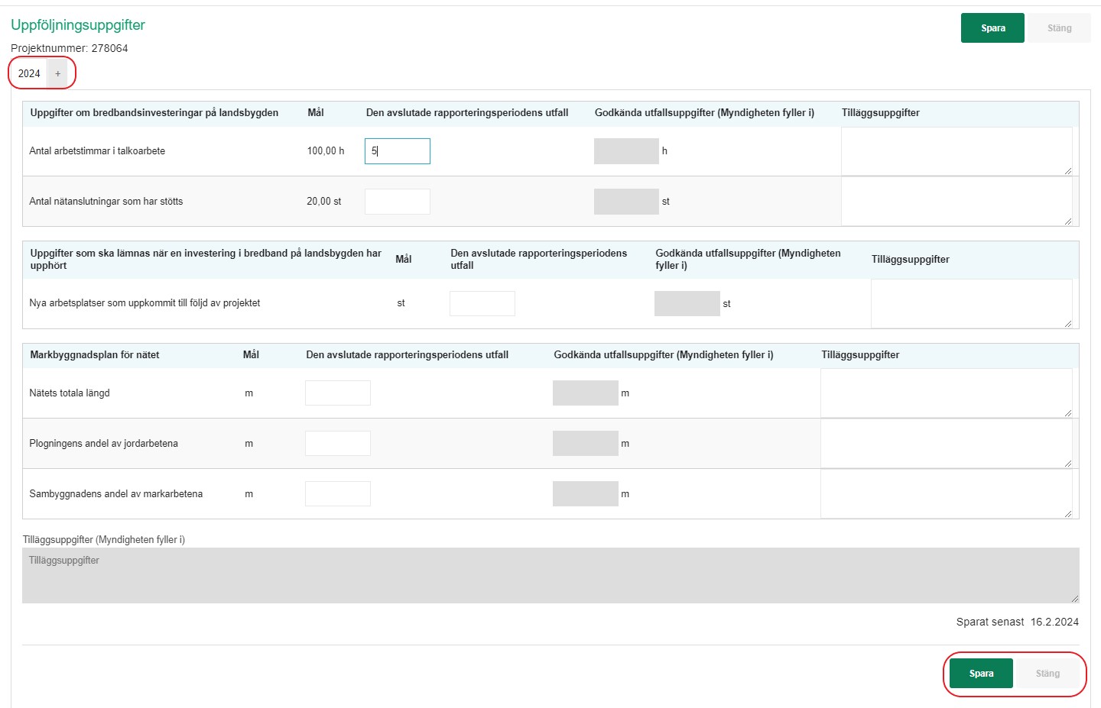
Task: Click the approved field for nätanslutningar row
Action: 626,202
